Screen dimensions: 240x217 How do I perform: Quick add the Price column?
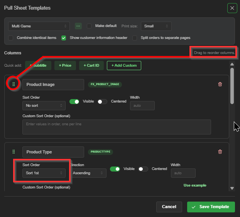65,66
